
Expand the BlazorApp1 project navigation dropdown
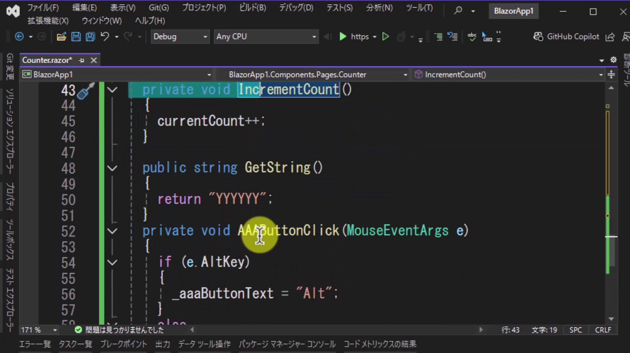click(x=117, y=74)
